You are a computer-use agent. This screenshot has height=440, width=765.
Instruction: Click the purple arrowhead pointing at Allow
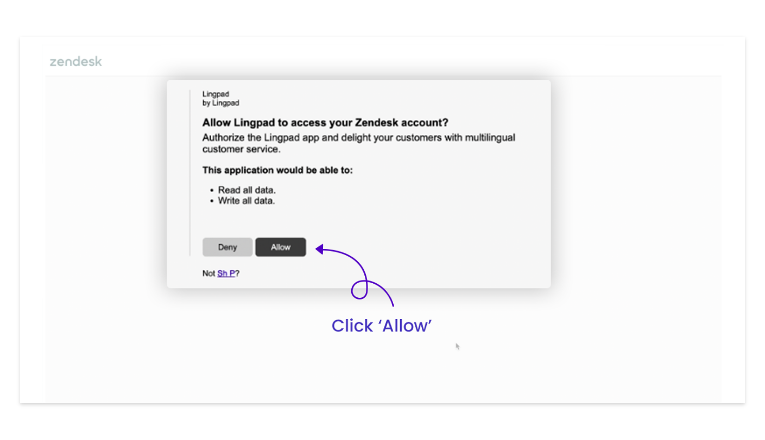320,249
